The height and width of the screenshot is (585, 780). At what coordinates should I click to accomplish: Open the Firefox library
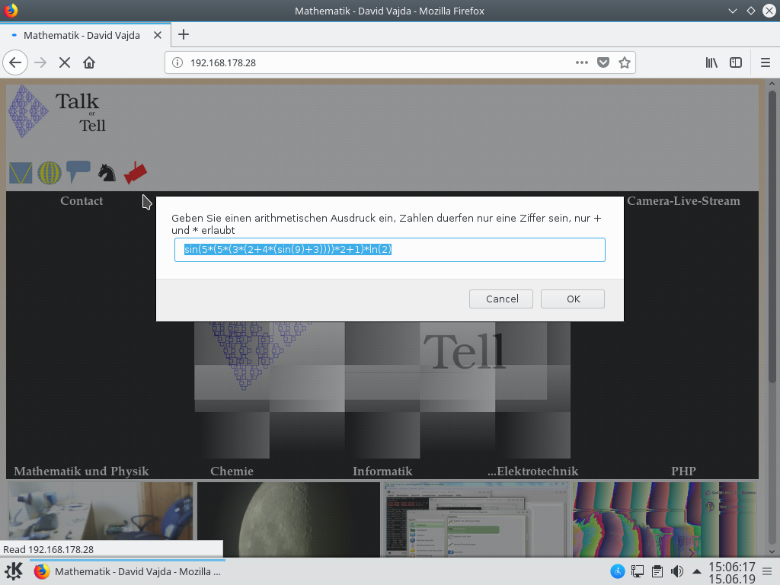tap(711, 62)
